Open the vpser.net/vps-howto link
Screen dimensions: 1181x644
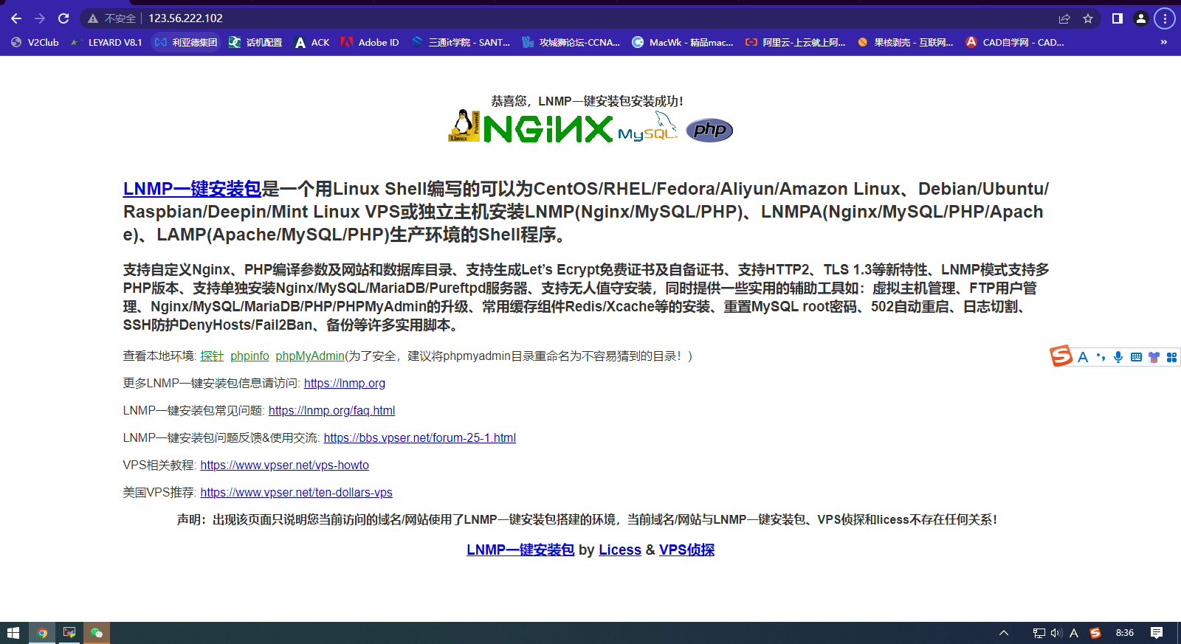(x=284, y=465)
